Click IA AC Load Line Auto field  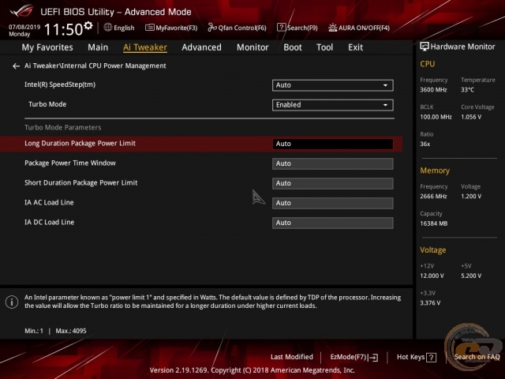[333, 203]
